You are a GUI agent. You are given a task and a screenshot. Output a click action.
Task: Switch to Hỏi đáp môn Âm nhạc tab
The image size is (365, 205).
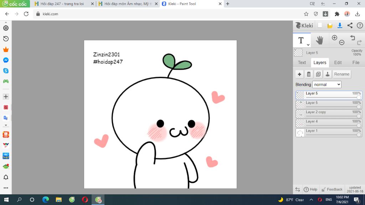tap(128, 4)
